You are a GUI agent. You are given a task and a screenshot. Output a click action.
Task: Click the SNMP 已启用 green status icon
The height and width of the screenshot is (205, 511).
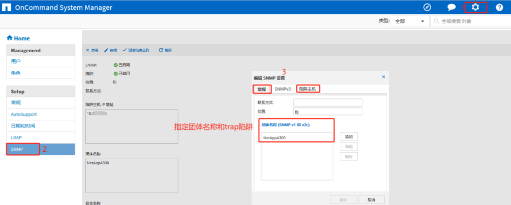(115, 65)
